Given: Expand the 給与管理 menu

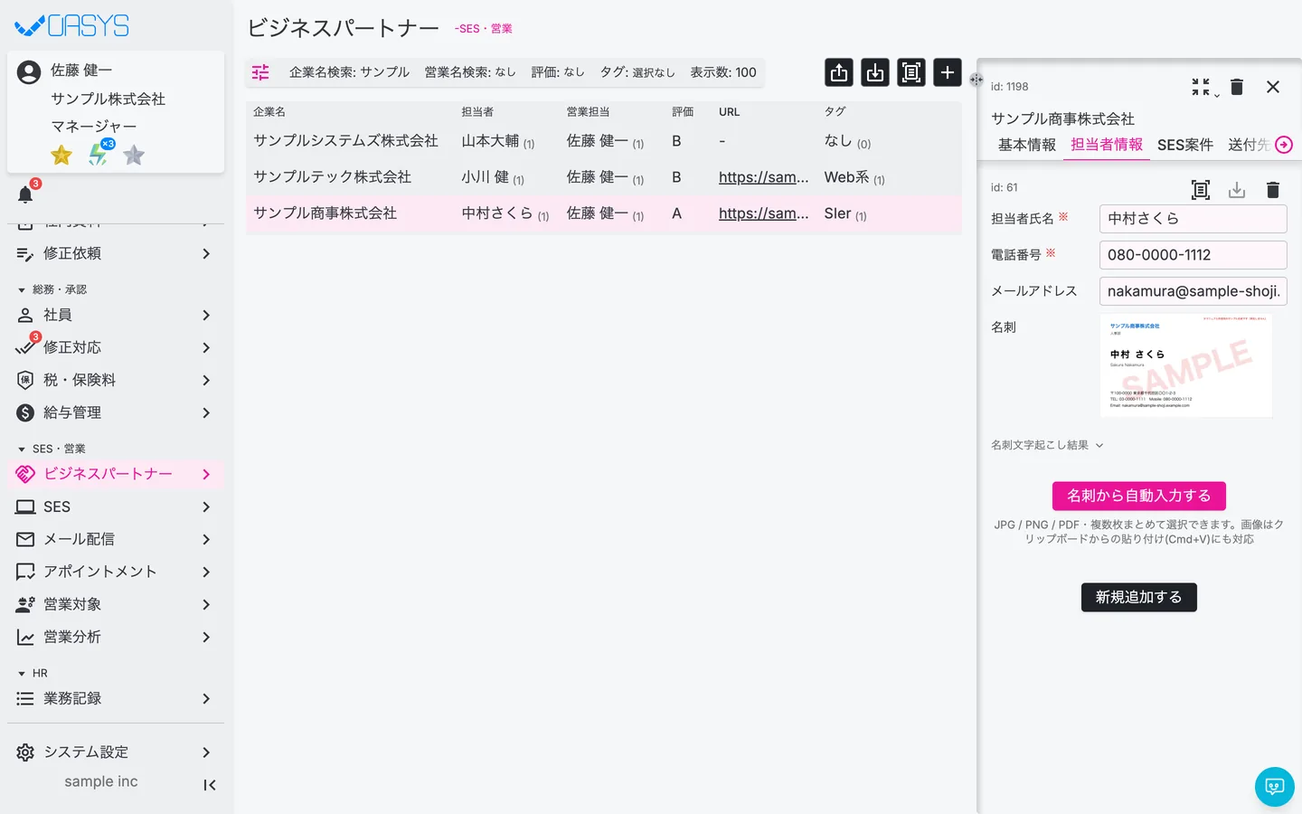Looking at the screenshot, I should 116,412.
